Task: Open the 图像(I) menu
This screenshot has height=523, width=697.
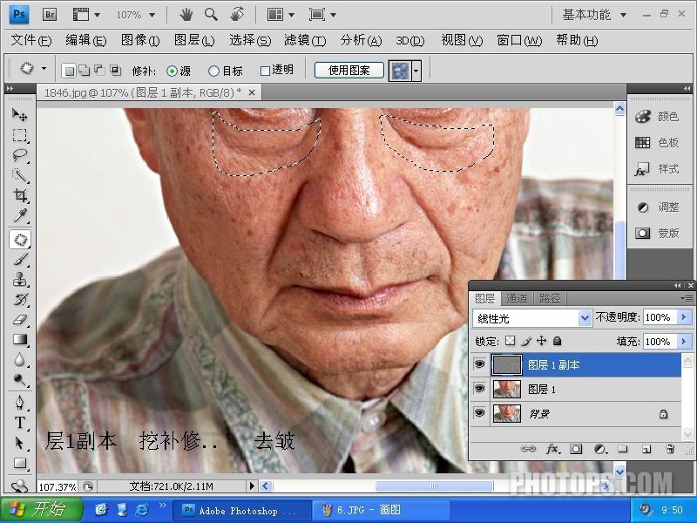Action: pos(140,40)
